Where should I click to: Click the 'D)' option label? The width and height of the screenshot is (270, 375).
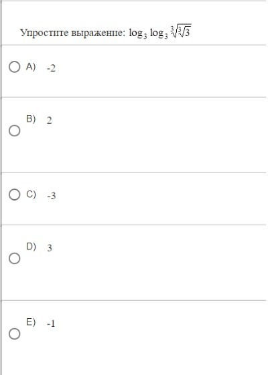tap(31, 247)
